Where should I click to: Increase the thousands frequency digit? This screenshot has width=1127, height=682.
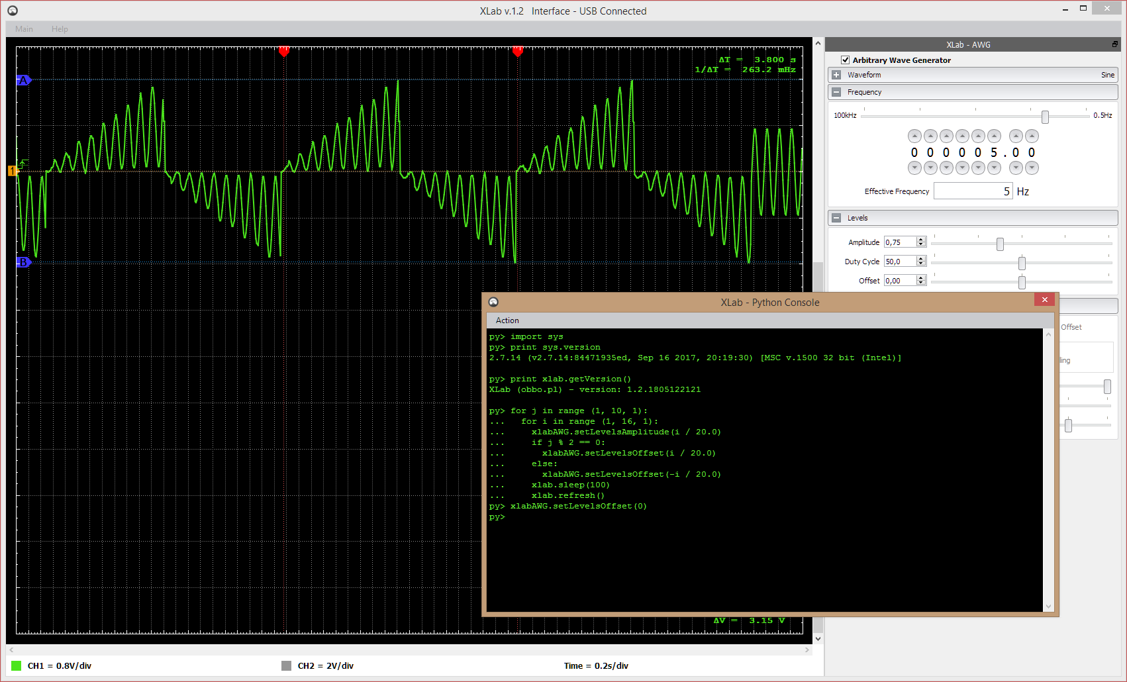[x=946, y=136]
